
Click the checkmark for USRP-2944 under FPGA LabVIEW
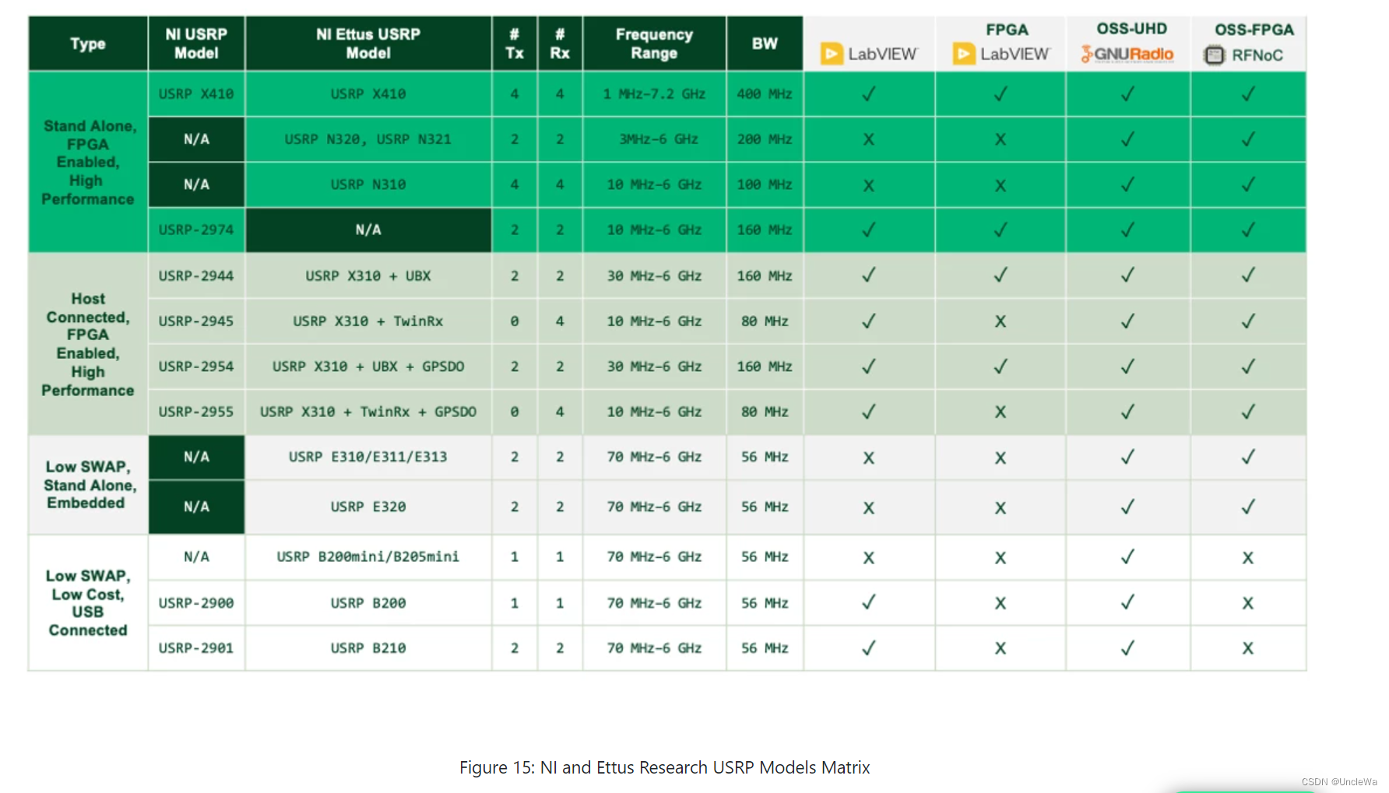pyautogui.click(x=1000, y=275)
